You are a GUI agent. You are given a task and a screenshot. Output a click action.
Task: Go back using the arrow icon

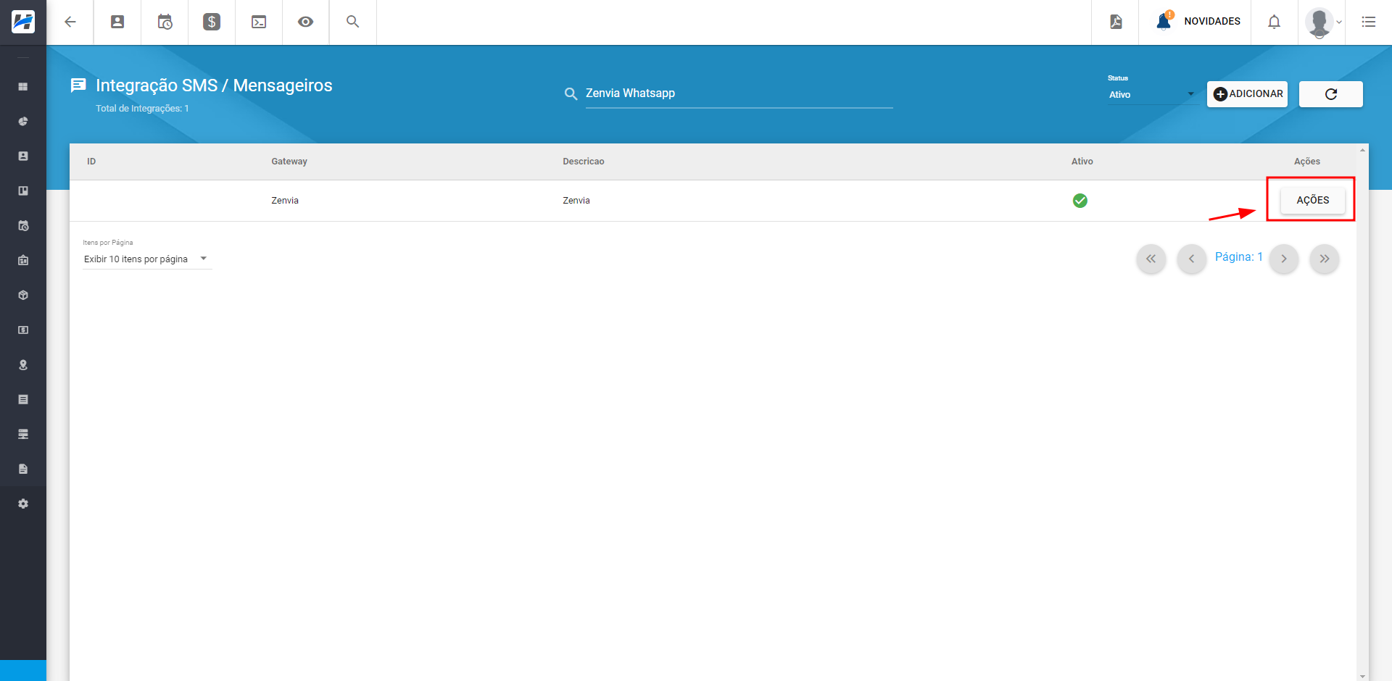70,22
